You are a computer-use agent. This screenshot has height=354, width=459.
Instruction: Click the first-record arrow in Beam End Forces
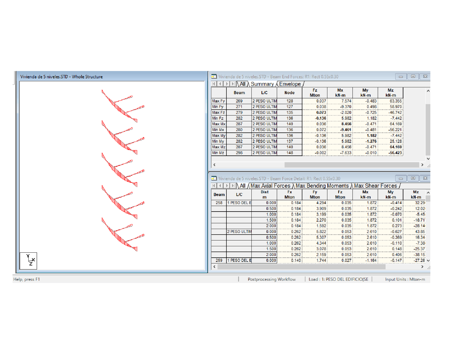point(214,84)
